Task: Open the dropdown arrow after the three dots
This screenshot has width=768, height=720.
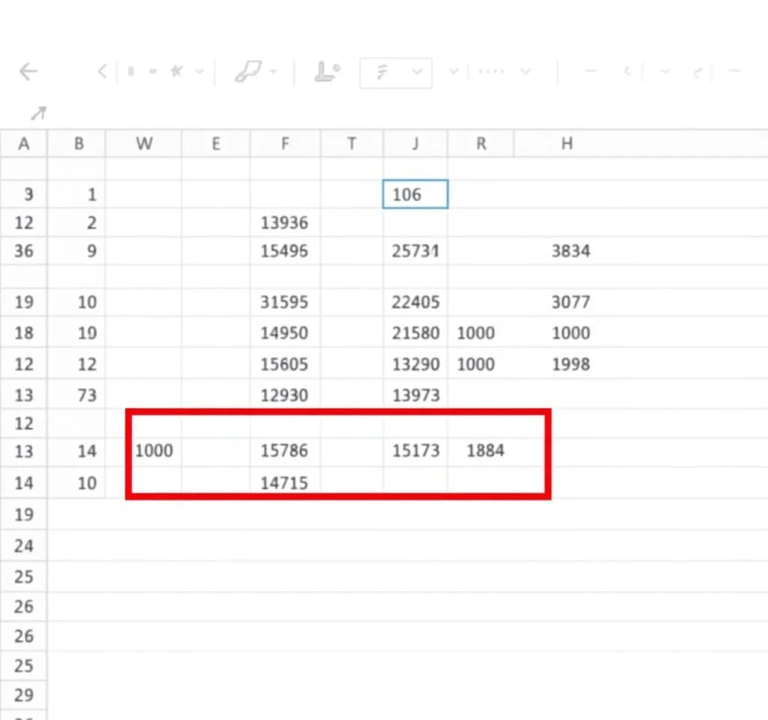Action: coord(526,72)
